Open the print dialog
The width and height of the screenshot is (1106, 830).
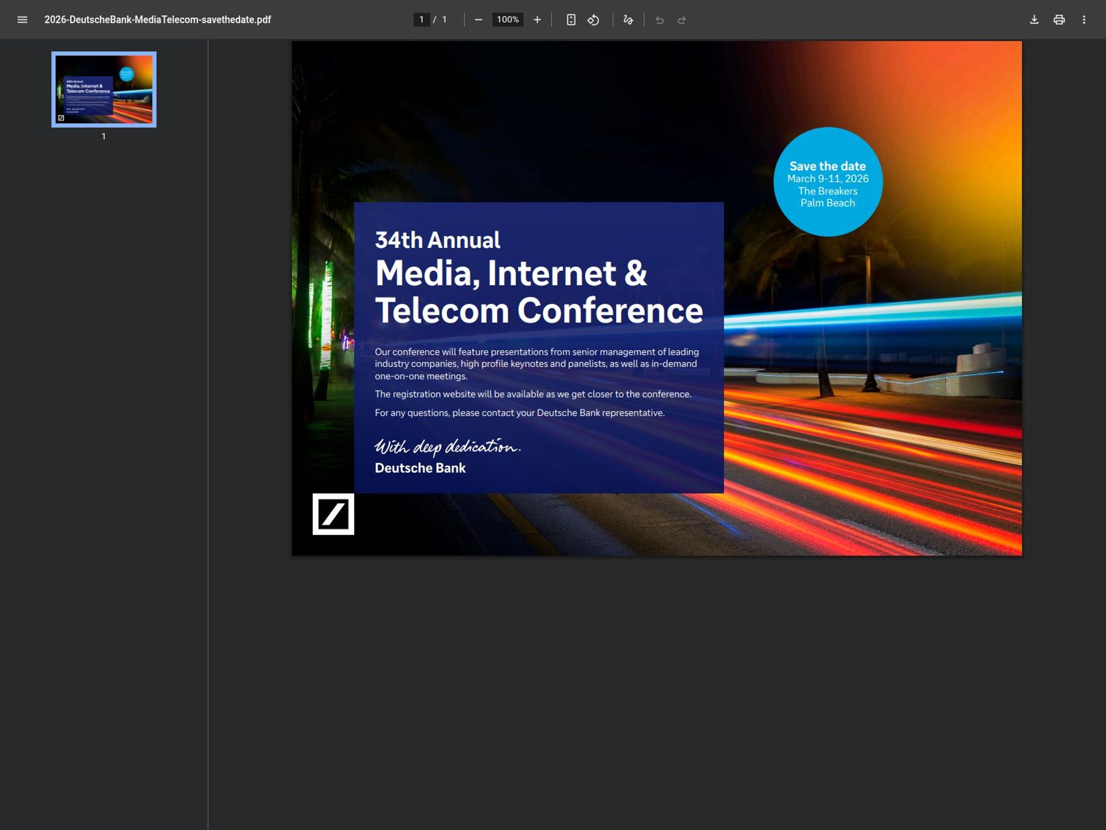pyautogui.click(x=1060, y=19)
